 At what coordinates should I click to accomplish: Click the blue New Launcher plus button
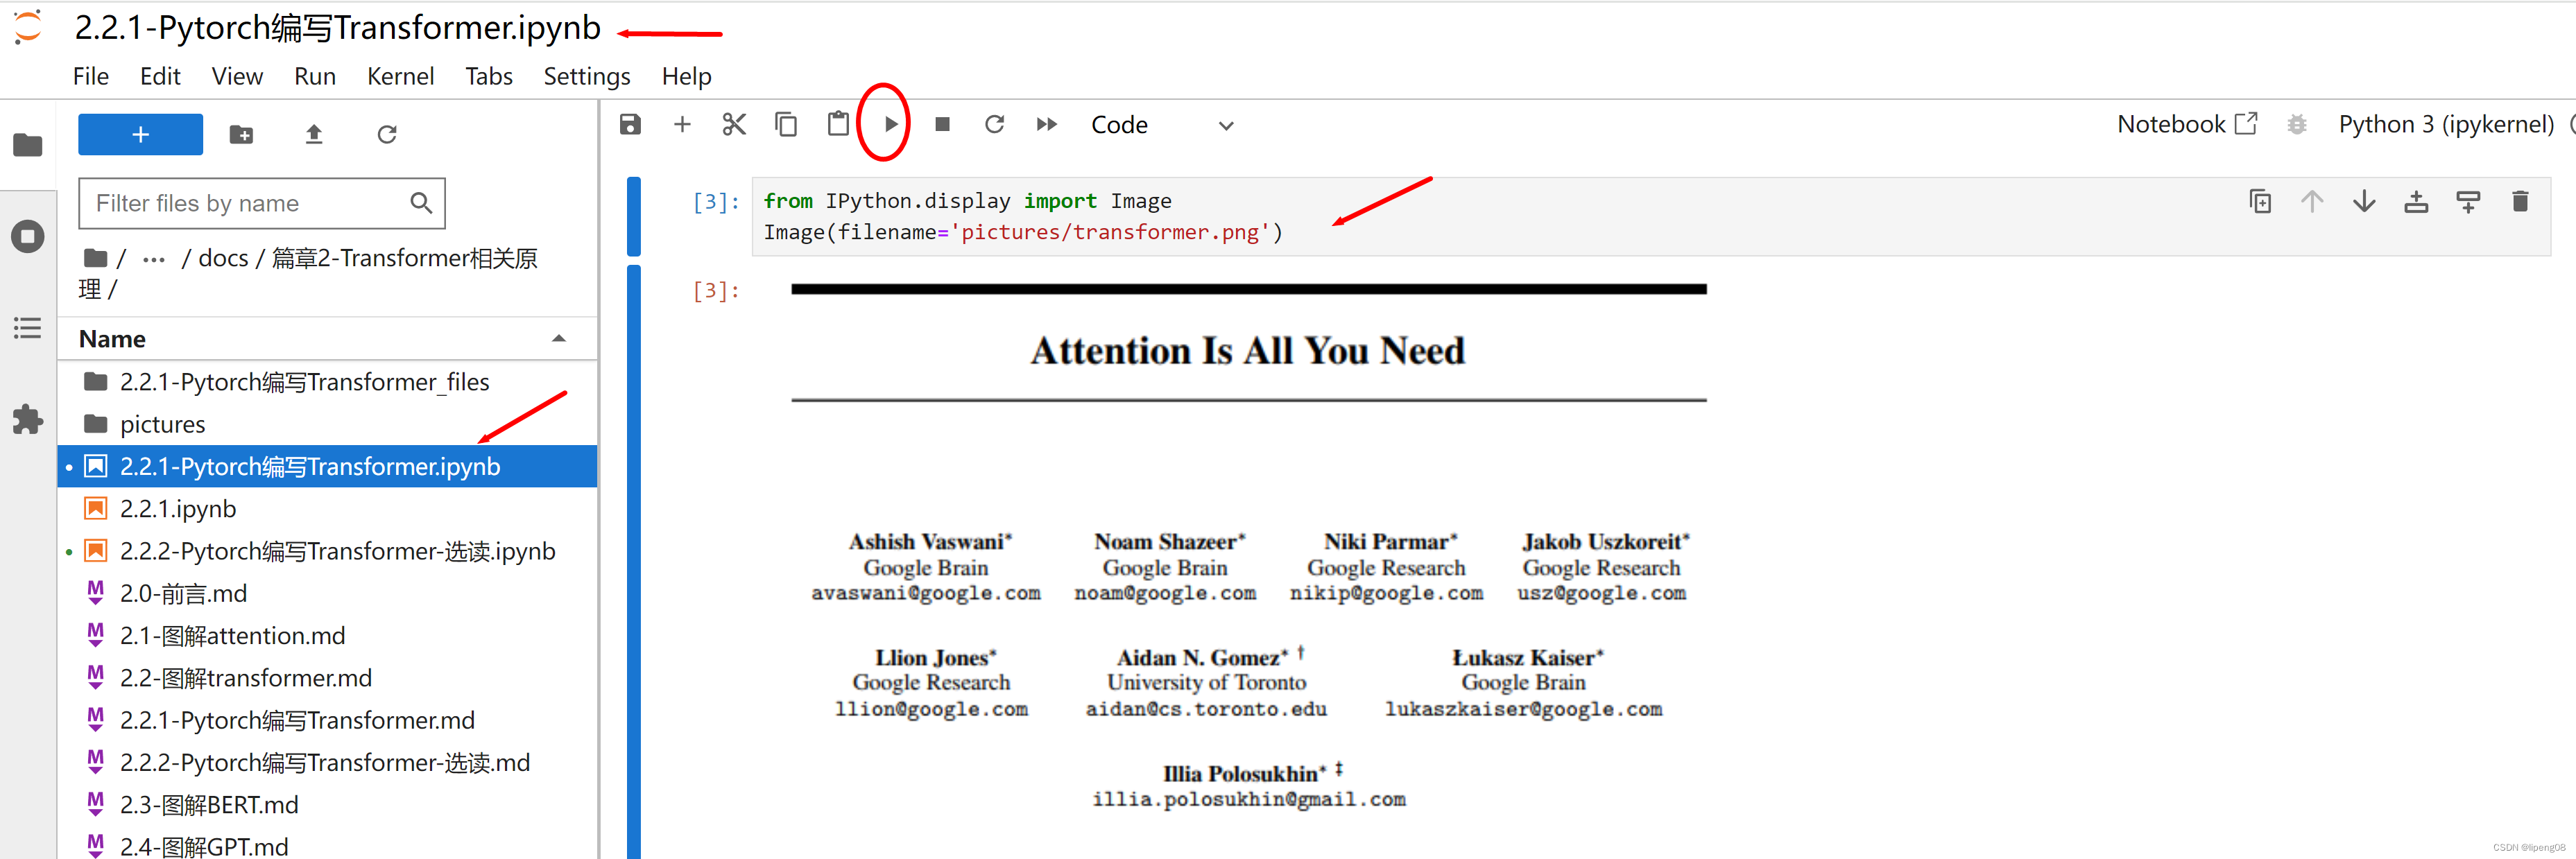pos(140,134)
